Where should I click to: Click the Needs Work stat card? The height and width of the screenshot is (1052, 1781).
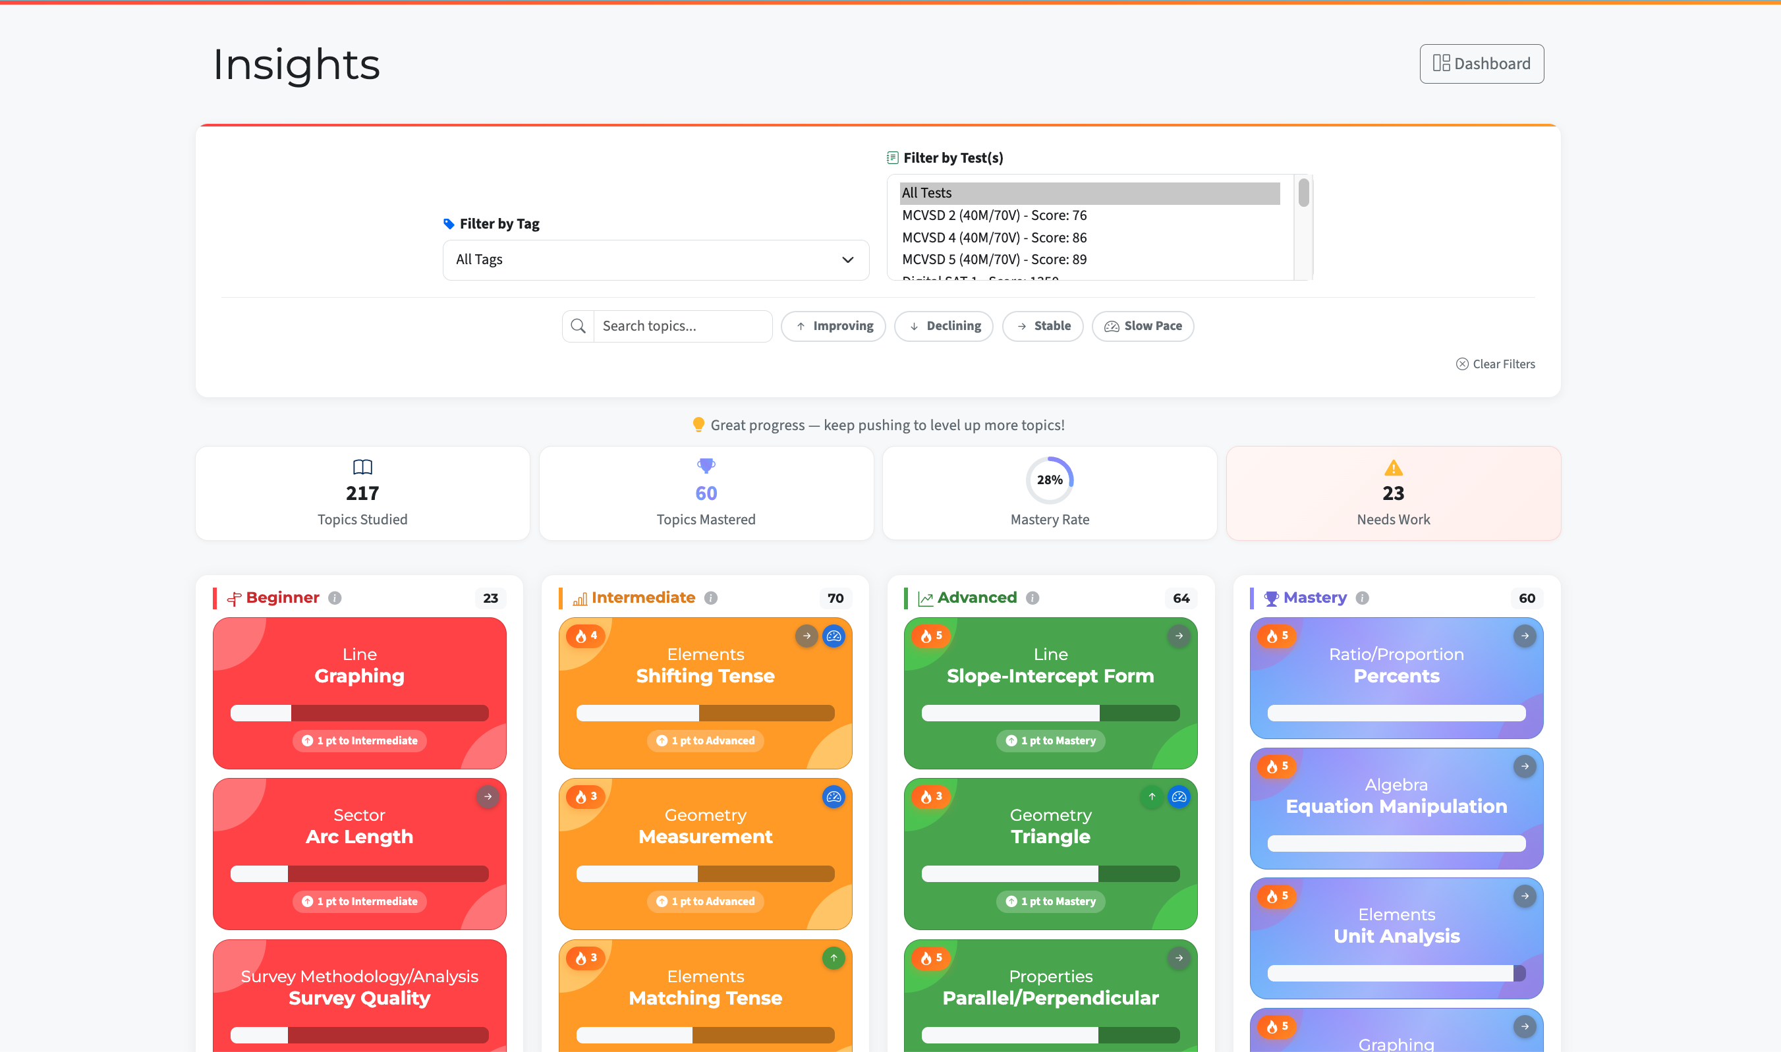(1393, 493)
